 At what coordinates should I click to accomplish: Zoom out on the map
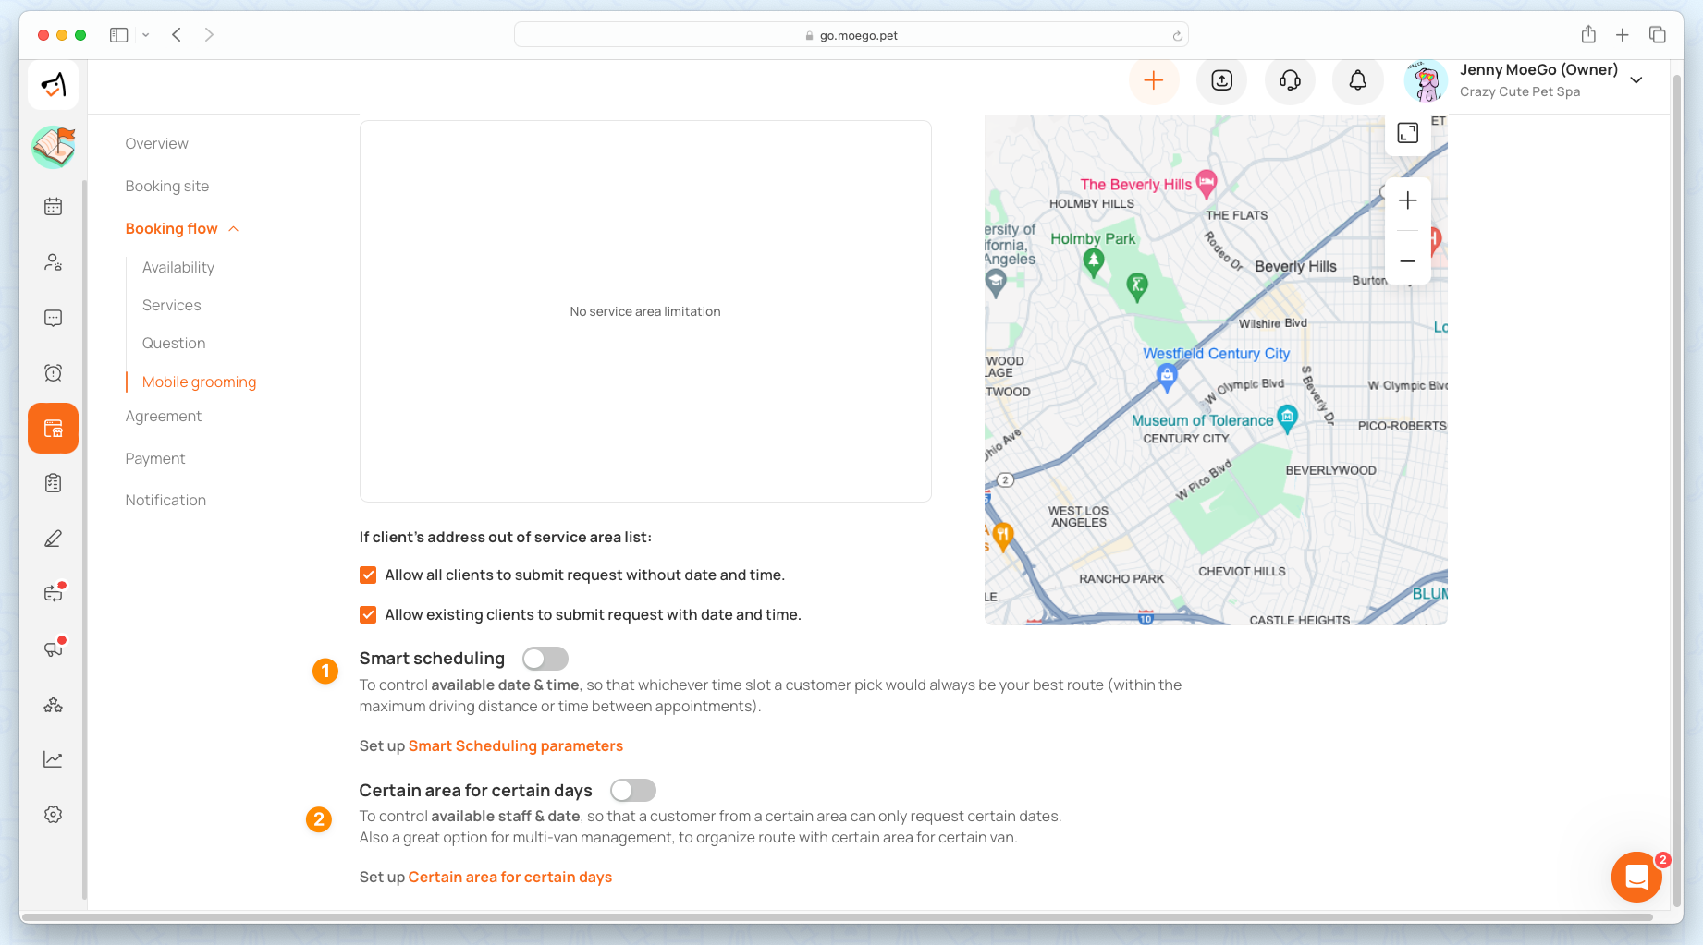1408,261
